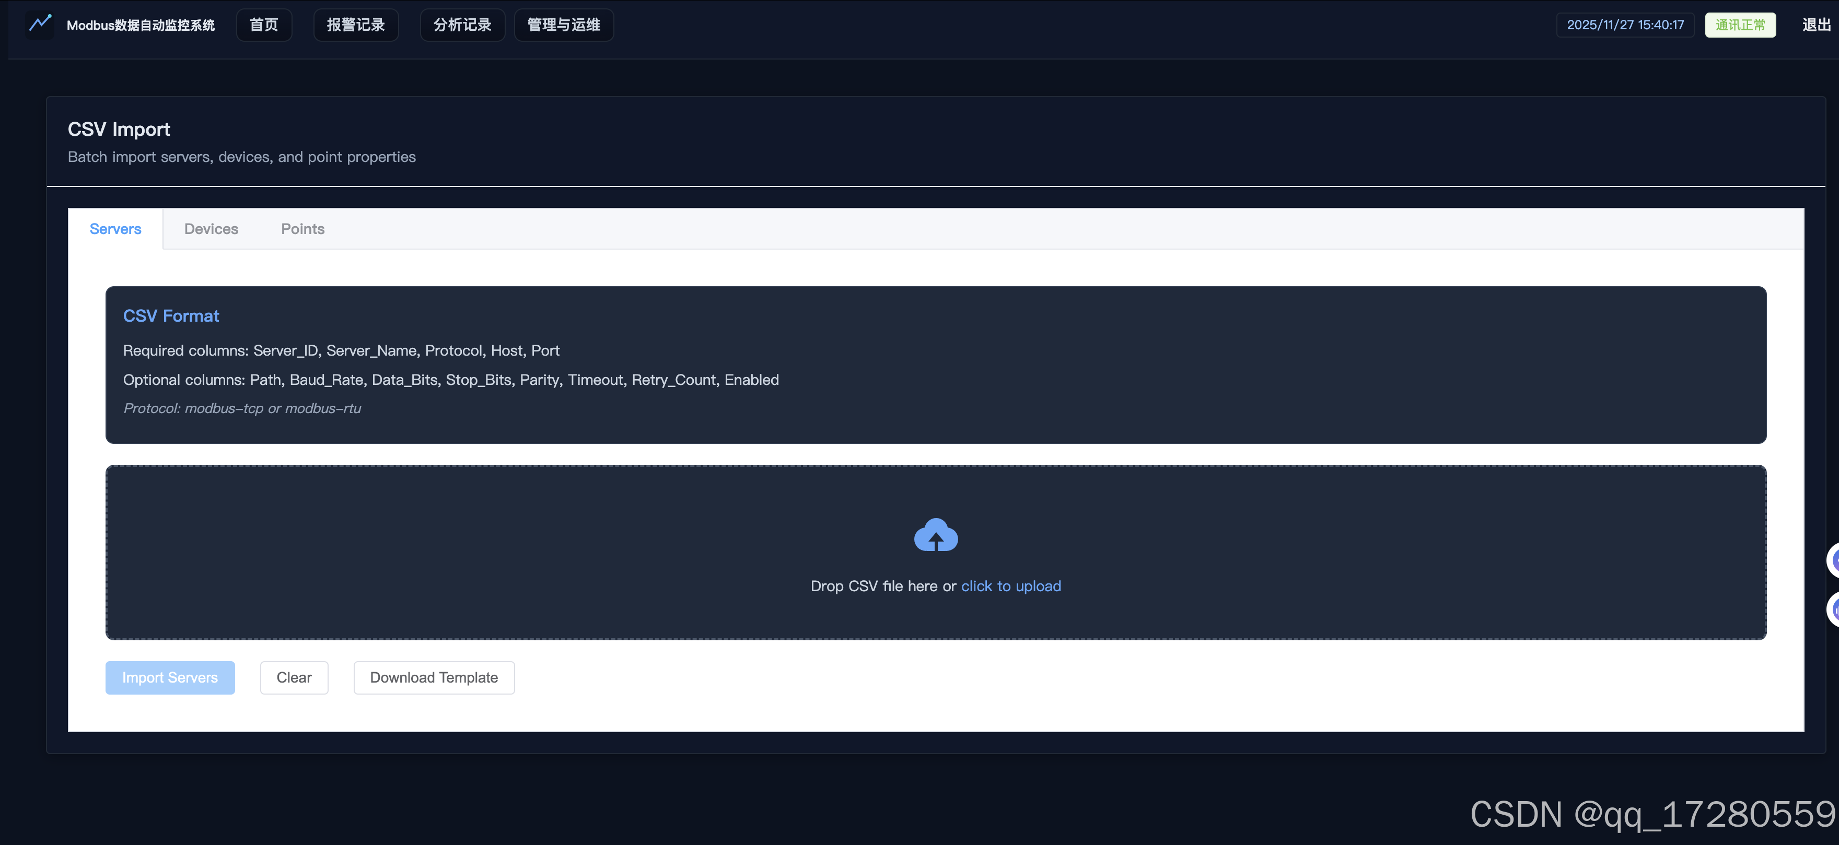The height and width of the screenshot is (845, 1839).
Task: Click the Clear button
Action: [294, 677]
